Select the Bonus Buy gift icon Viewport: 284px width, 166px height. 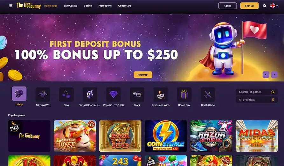coord(184,94)
